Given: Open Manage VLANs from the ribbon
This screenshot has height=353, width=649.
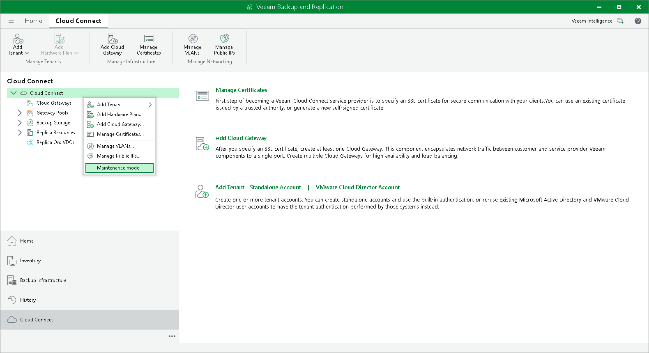Looking at the screenshot, I should [192, 44].
